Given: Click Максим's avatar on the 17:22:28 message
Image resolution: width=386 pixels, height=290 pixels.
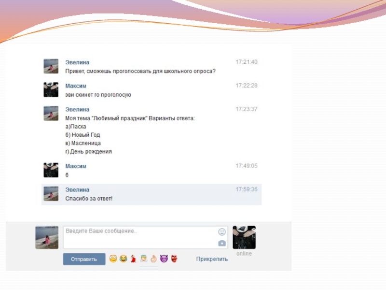Looking at the screenshot, I should pyautogui.click(x=51, y=90).
